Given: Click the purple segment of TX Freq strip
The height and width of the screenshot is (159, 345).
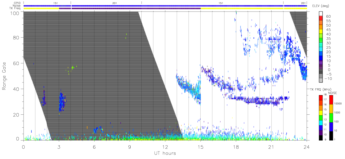Looking at the screenshot, I should click(x=130, y=8).
